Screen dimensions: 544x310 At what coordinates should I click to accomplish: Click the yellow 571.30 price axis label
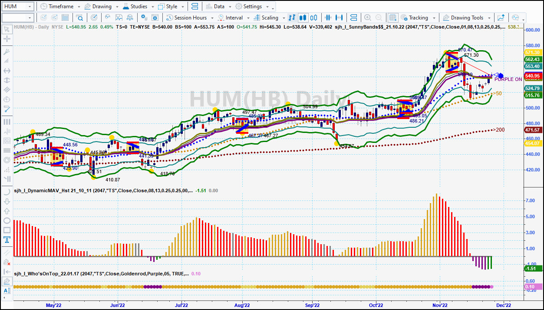click(532, 52)
